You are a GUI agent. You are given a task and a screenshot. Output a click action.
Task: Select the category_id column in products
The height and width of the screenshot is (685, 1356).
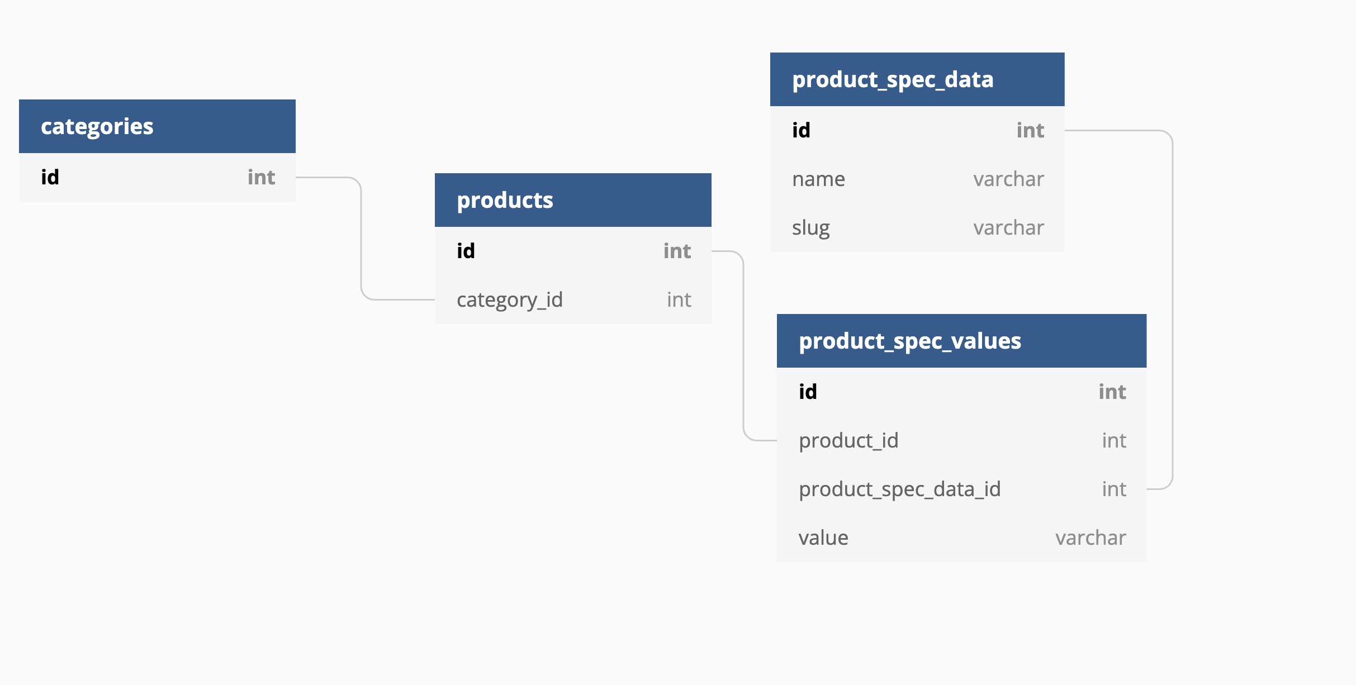(510, 300)
